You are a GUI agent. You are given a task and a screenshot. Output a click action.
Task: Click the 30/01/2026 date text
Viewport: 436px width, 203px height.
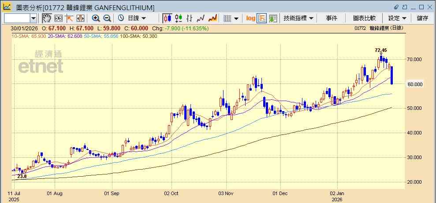(25, 28)
